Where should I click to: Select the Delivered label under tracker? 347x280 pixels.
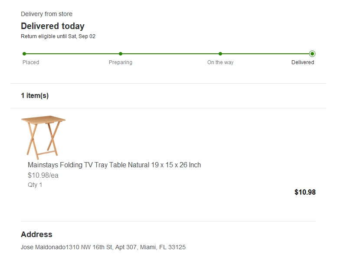[303, 62]
